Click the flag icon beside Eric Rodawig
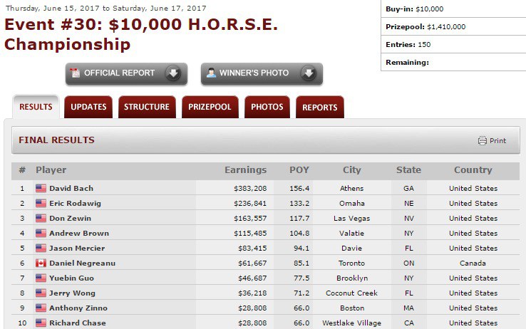526x329 pixels. [41, 204]
